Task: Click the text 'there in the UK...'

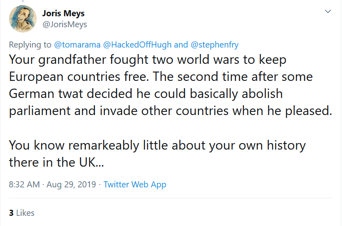Action: pos(57,162)
